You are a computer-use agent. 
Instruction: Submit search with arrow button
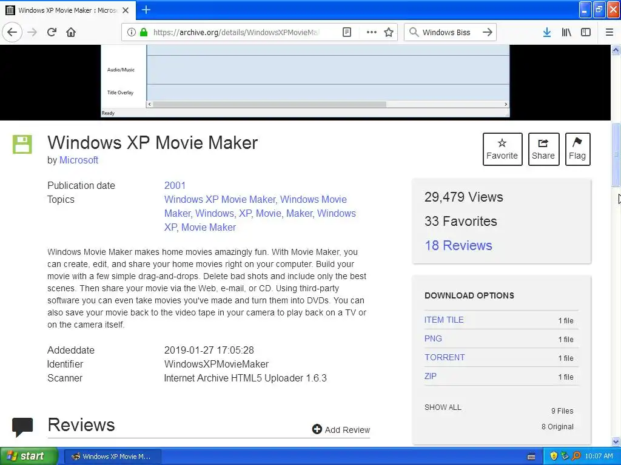(488, 32)
